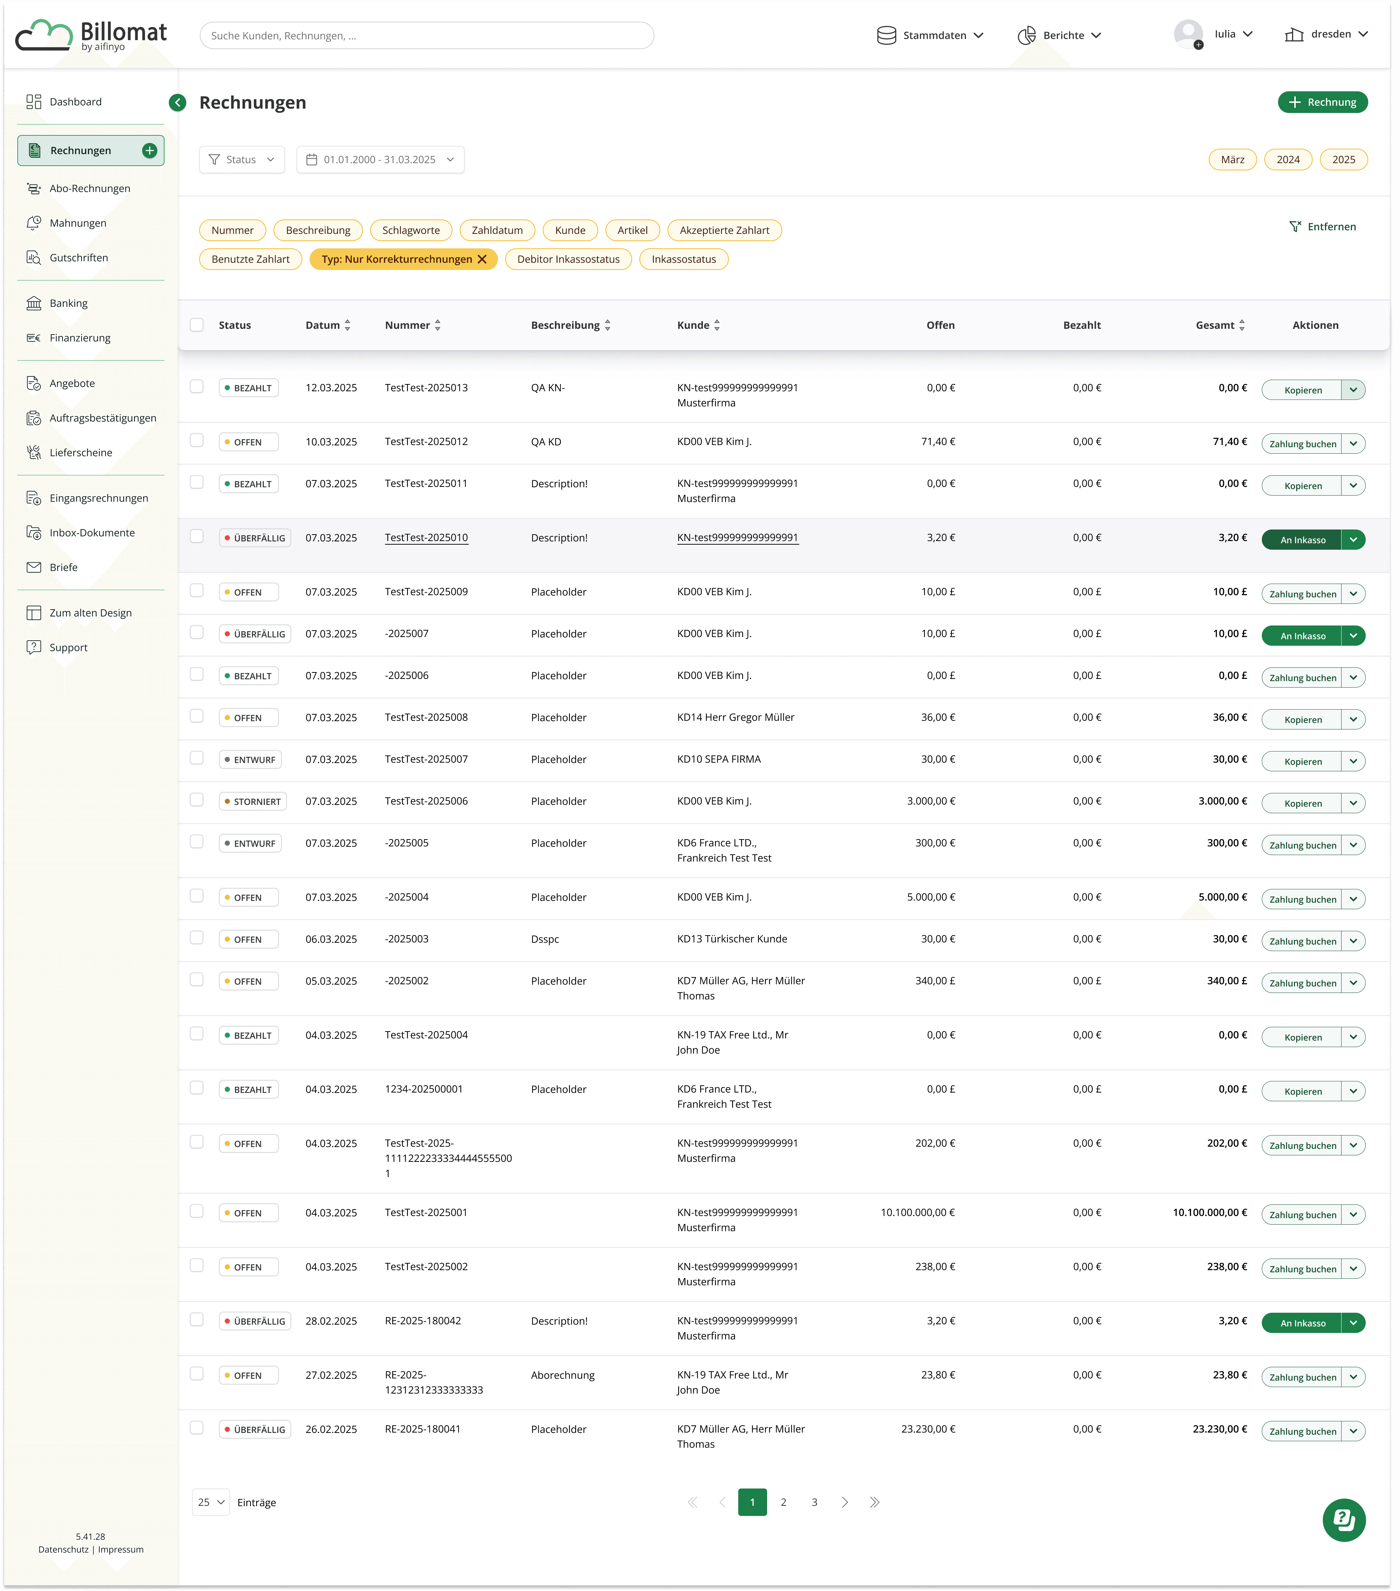Screen dimensions: 1400x1591
Task: Select the checkbox for invoice RE-2025-180041
Action: pos(197,1427)
